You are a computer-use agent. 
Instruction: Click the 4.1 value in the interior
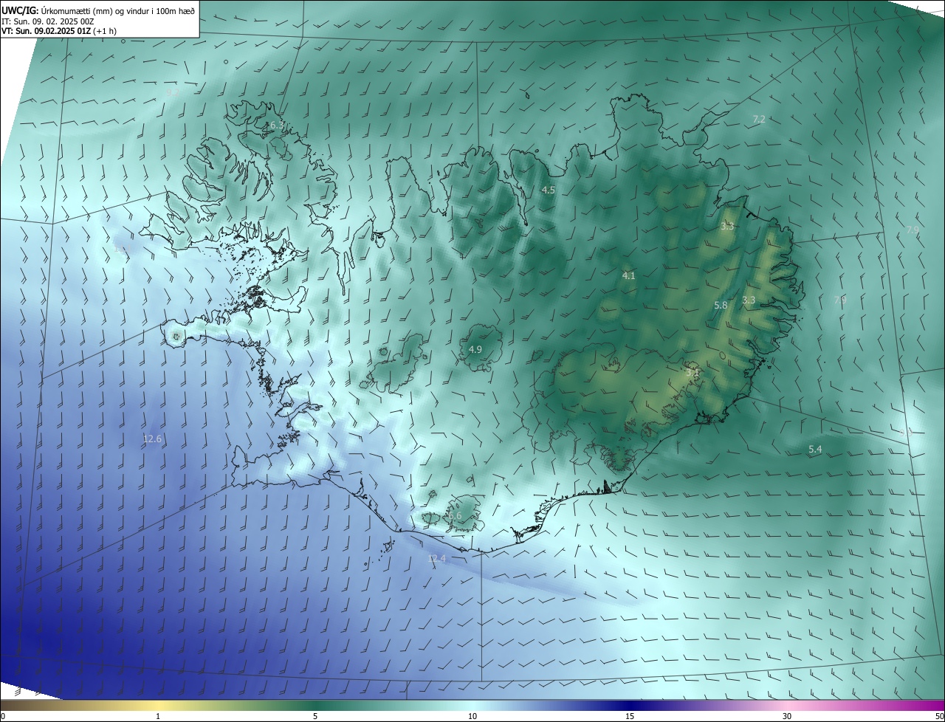(628, 275)
